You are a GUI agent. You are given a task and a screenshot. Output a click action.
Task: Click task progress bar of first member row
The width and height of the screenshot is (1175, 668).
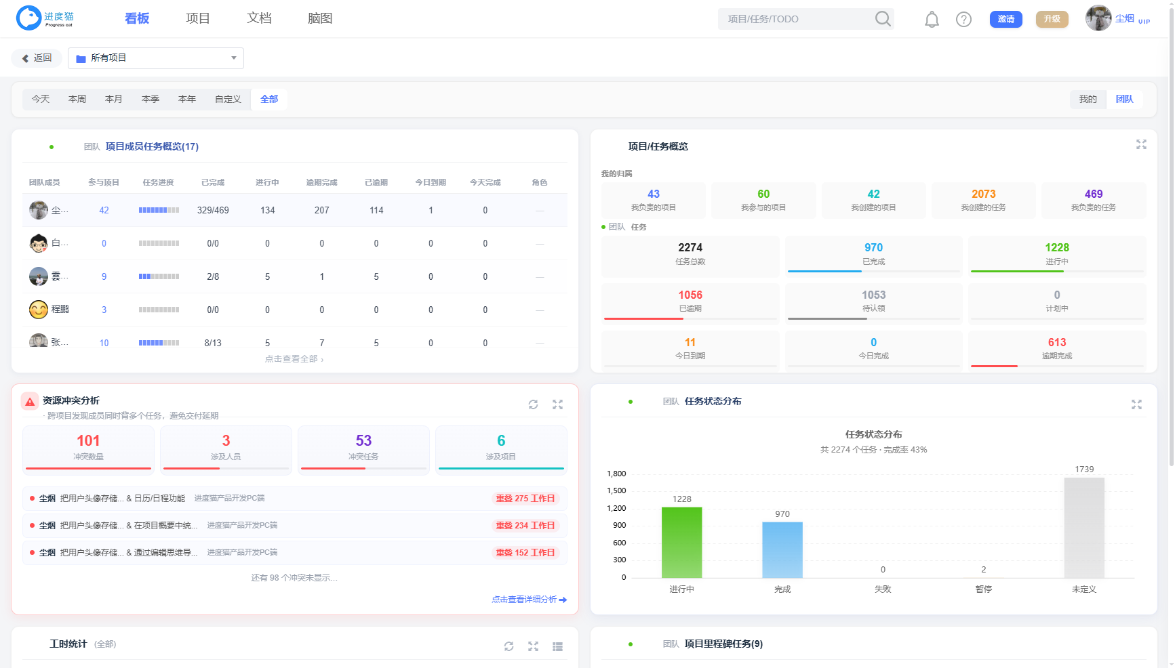(159, 211)
